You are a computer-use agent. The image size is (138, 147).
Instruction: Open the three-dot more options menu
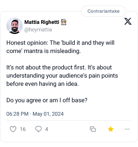[x=127, y=129]
